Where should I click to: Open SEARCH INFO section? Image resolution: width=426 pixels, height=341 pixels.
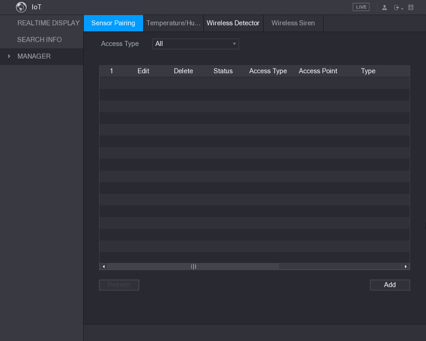click(39, 39)
